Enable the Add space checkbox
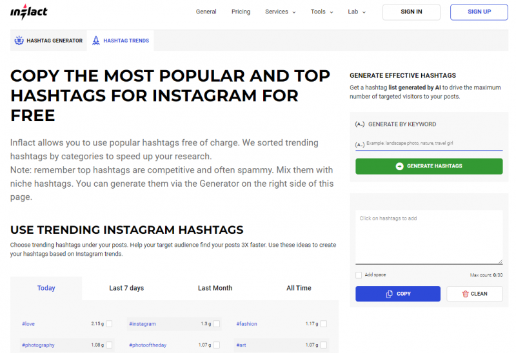 [x=359, y=275]
